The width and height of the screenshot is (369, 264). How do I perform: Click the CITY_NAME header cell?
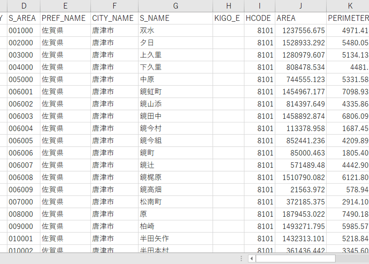pyautogui.click(x=115, y=18)
